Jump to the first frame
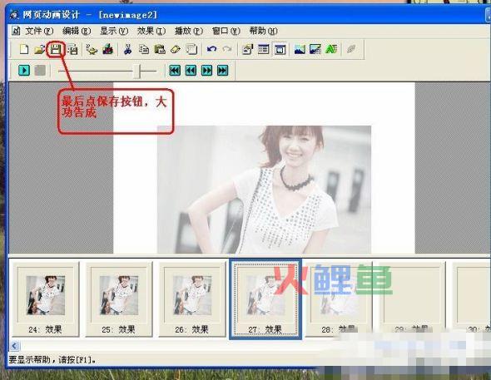Viewport: 491px width, 380px height. pyautogui.click(x=175, y=71)
